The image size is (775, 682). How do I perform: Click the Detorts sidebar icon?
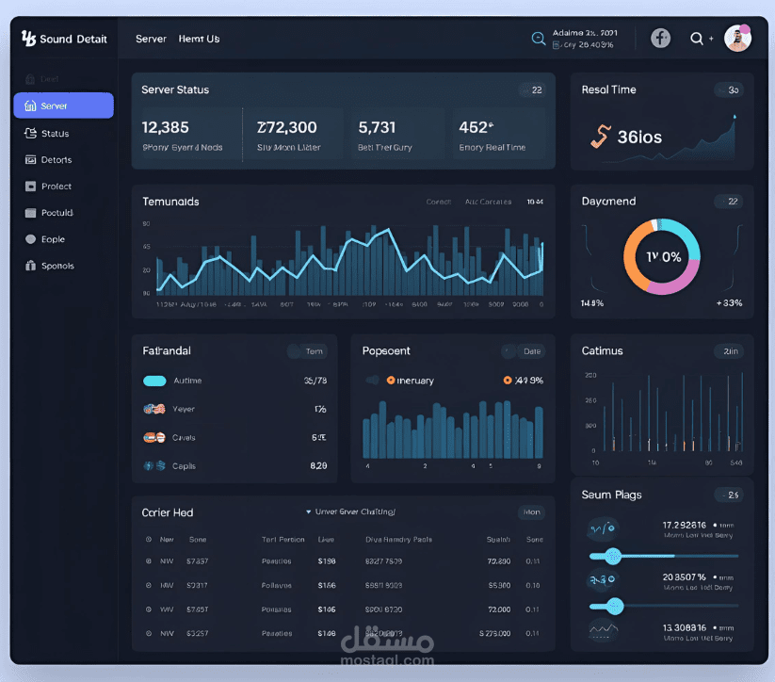point(31,159)
